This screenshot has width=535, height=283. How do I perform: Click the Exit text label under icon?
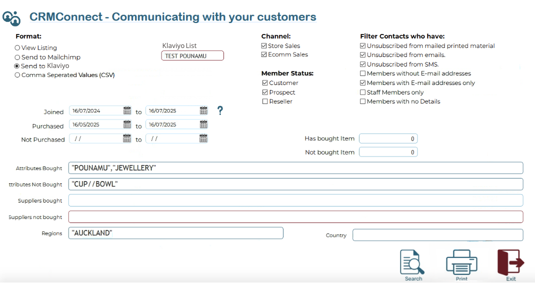pos(511,279)
